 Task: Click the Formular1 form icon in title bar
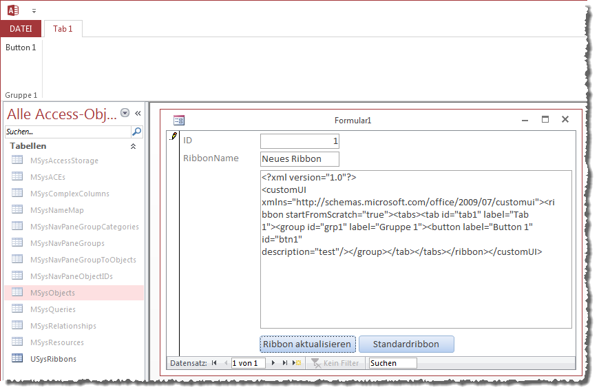click(179, 120)
